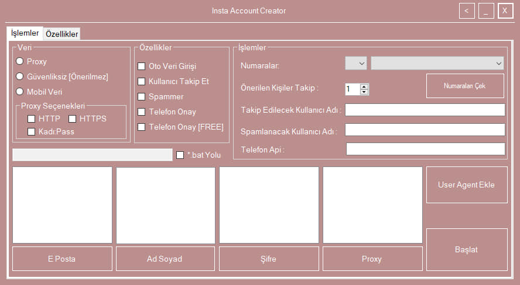
Task: Switch to the İşlemler tab
Action: tap(25, 33)
